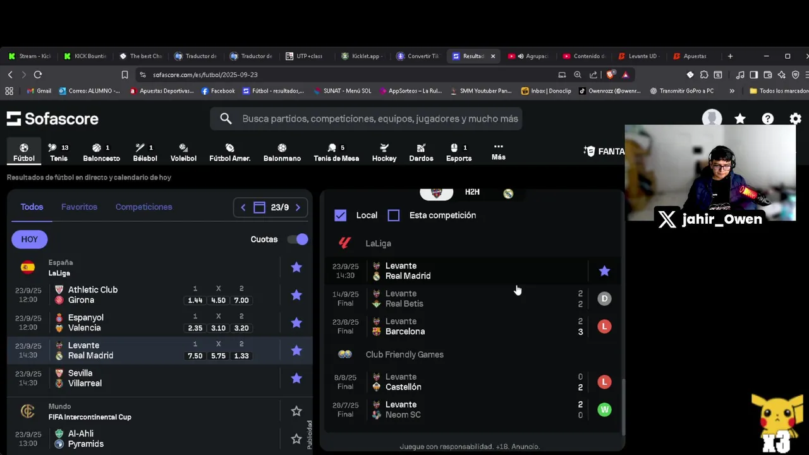Click the LaLiga header in H2H panel
The width and height of the screenshot is (809, 455).
378,243
